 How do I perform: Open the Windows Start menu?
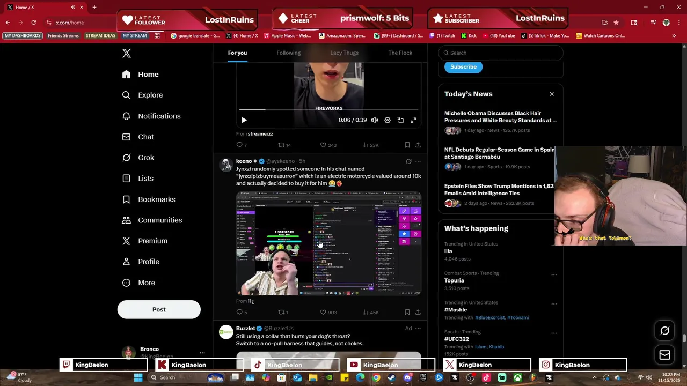tap(138, 377)
